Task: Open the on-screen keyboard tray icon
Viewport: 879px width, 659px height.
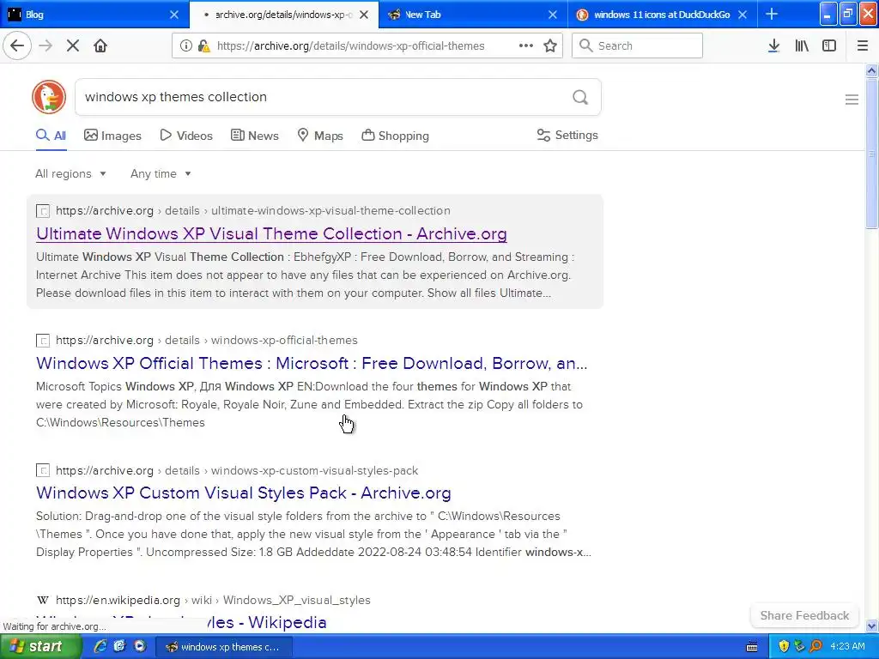Action: pos(752,647)
